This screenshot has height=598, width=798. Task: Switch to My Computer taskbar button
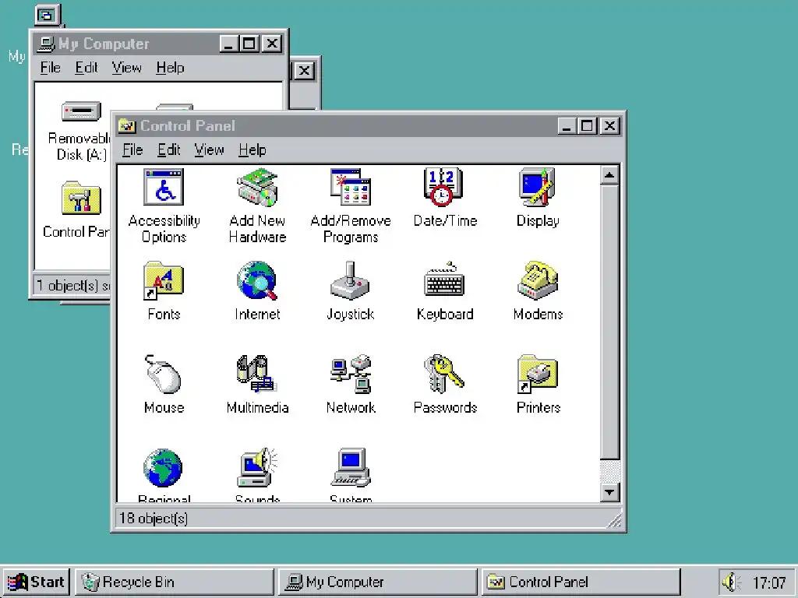tap(378, 582)
